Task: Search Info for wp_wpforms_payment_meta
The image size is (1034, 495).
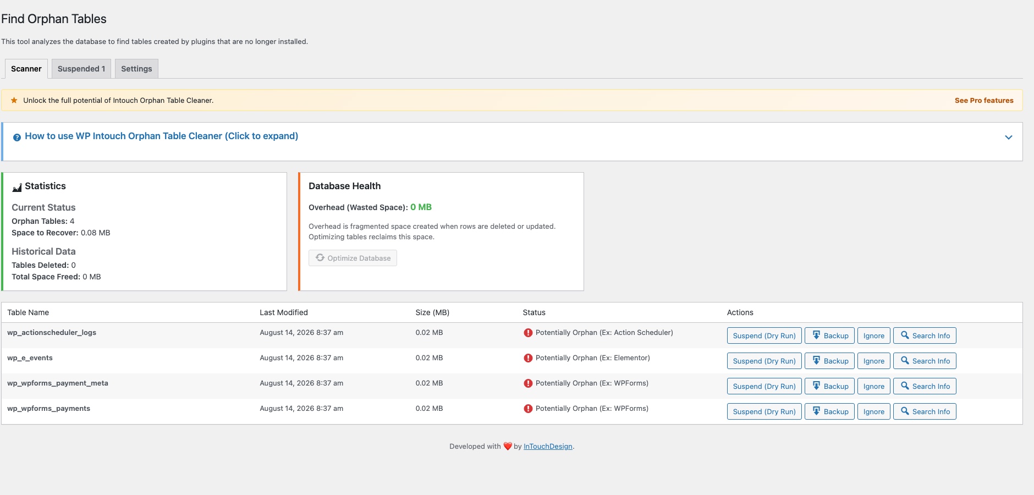Action: tap(925, 386)
